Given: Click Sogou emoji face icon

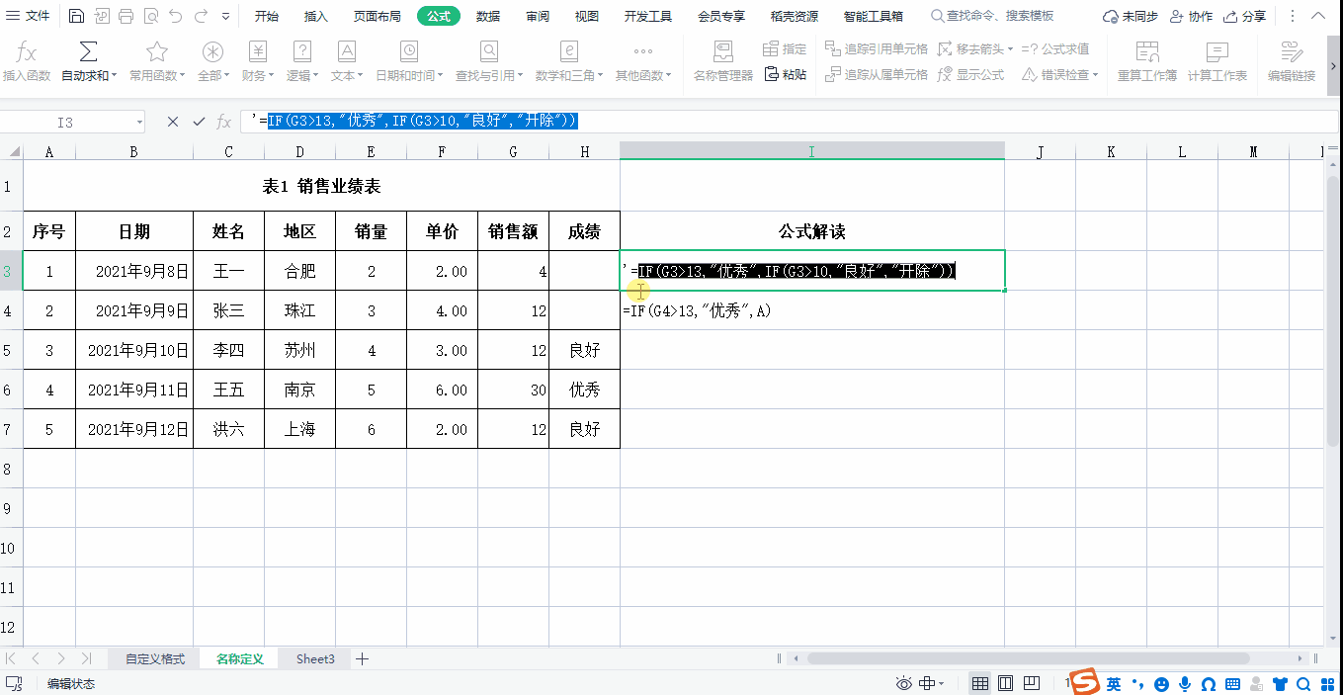Looking at the screenshot, I should tap(1161, 684).
